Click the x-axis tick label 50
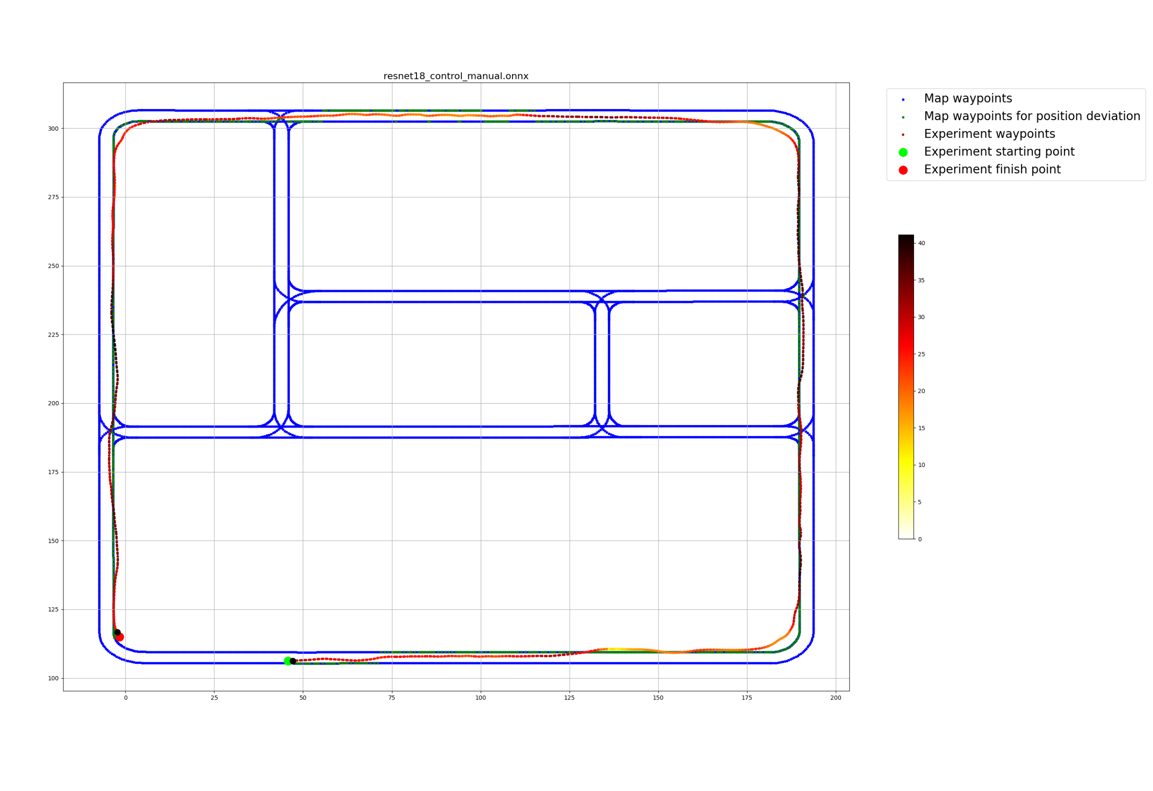Screen dimensions: 1153x791 [x=302, y=698]
